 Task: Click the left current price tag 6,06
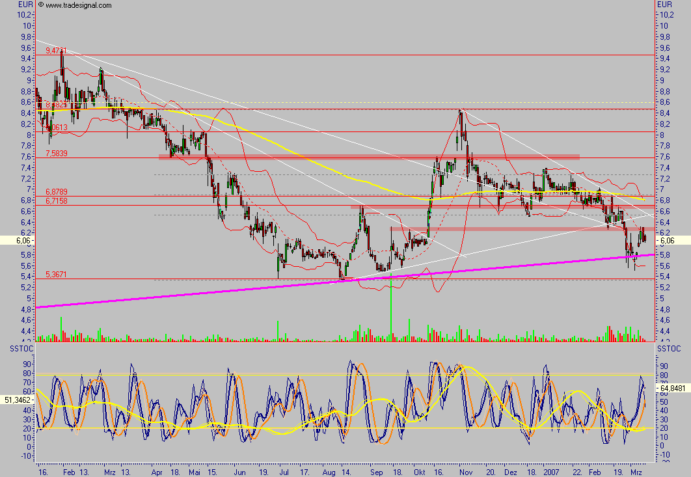click(18, 240)
